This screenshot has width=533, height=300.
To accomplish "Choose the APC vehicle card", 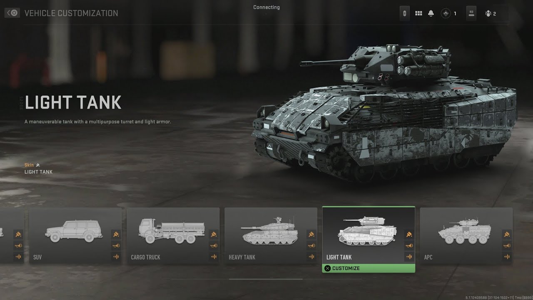I will click(466, 236).
